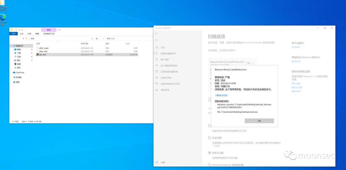The height and width of the screenshot is (170, 346).
Task: Click the 管理 contextual tab header
Action: (49, 30)
